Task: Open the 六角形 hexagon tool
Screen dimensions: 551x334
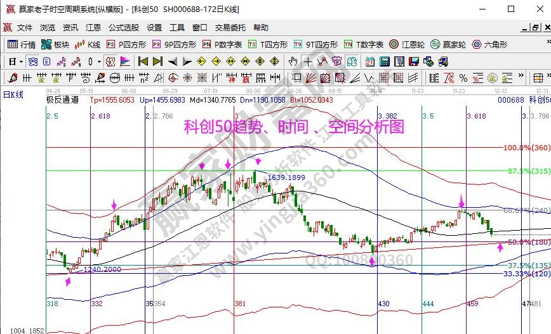Action: click(x=489, y=45)
